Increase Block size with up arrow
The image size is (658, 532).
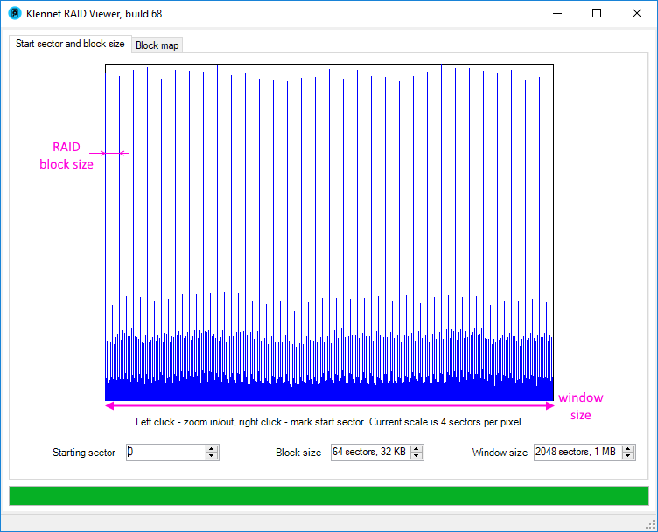[416, 449]
